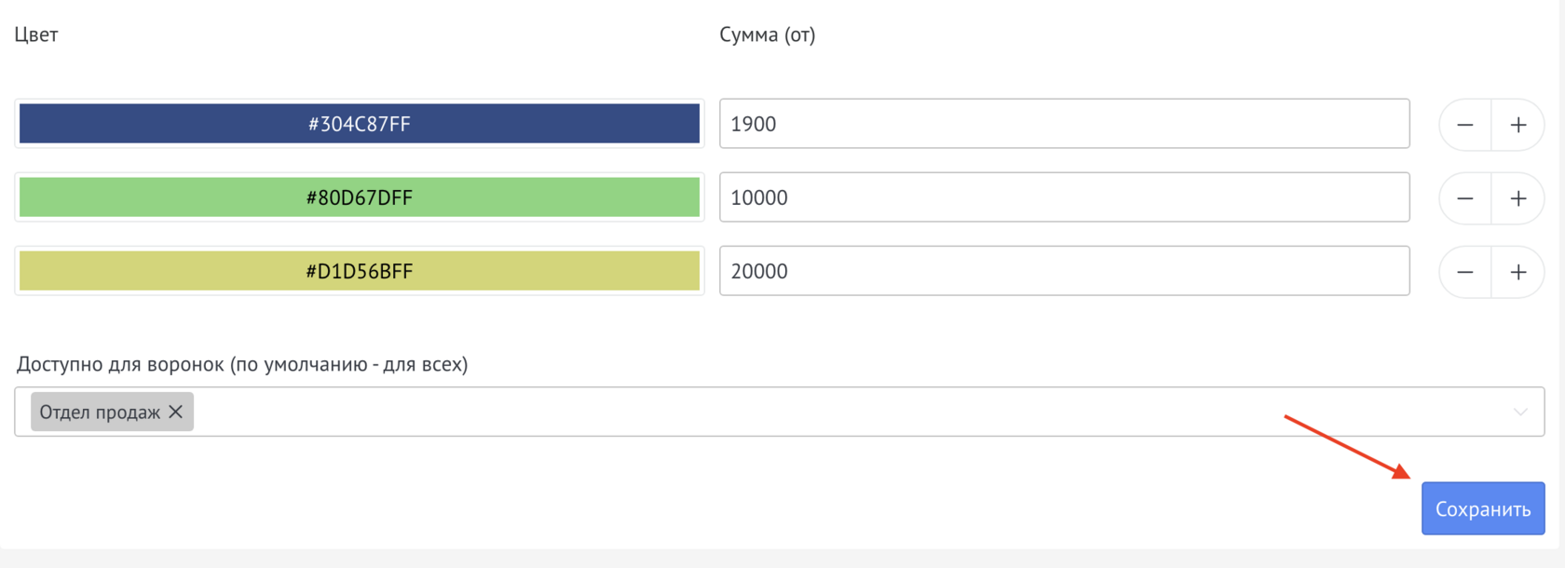Add a row after the 1900 amount
The image size is (1565, 568).
coord(1518,125)
